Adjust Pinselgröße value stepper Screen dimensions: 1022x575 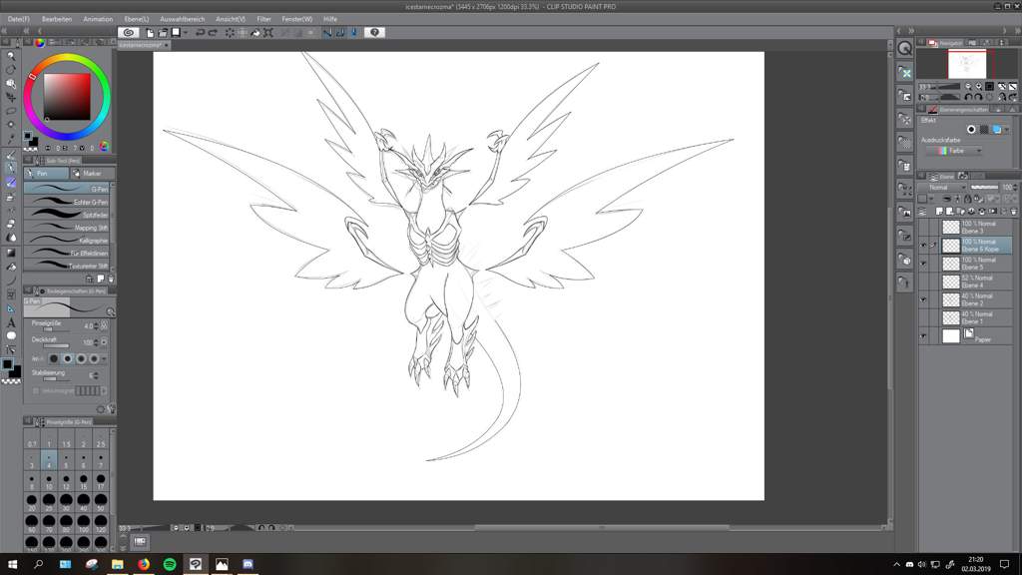[x=97, y=326]
